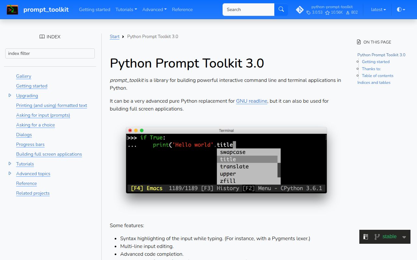Jump to Thanks to: section

click(x=371, y=69)
